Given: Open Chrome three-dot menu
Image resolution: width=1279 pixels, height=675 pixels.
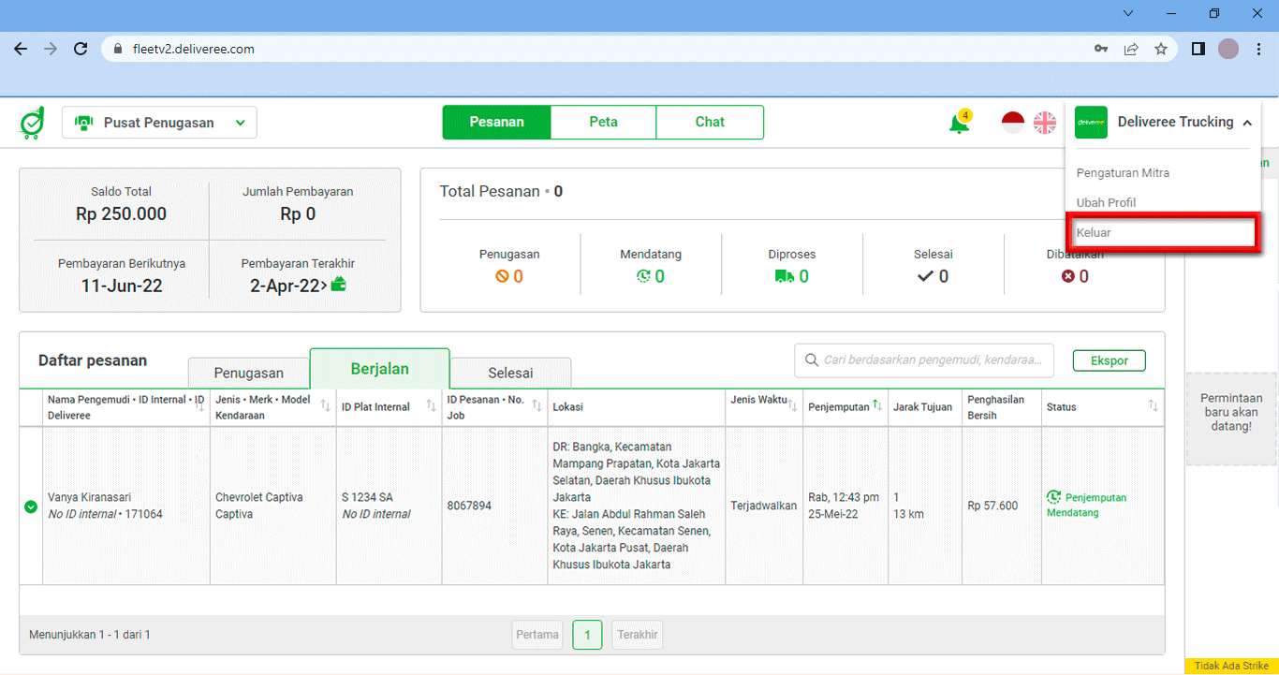Looking at the screenshot, I should pos(1259,49).
